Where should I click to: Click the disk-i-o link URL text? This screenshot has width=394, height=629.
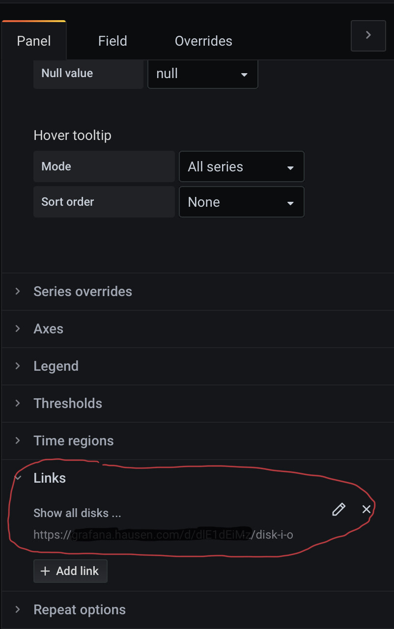click(163, 534)
